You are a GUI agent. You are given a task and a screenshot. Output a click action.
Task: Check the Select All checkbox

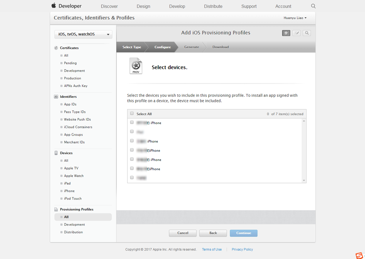(132, 113)
